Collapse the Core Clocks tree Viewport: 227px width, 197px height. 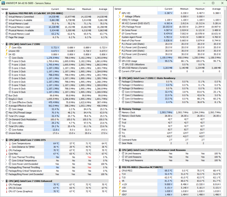tap(6, 58)
